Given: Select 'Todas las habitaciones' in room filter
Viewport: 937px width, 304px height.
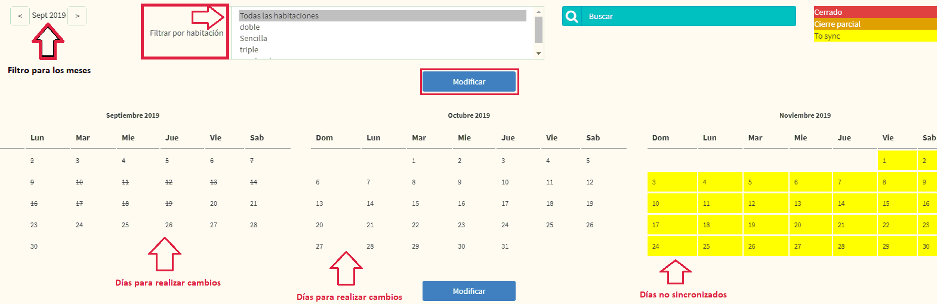Looking at the screenshot, I should pyautogui.click(x=382, y=16).
